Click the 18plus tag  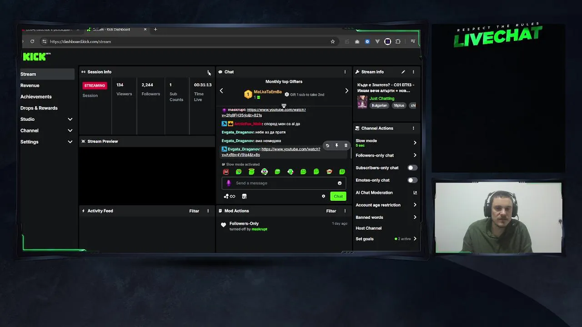point(399,105)
